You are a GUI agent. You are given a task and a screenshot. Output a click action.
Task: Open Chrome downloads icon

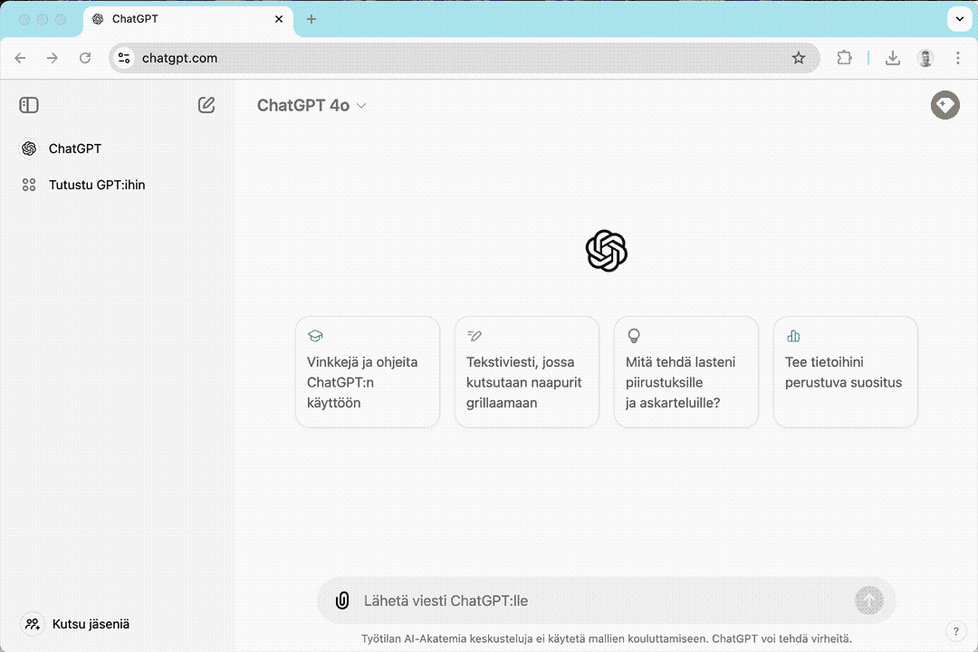click(892, 58)
